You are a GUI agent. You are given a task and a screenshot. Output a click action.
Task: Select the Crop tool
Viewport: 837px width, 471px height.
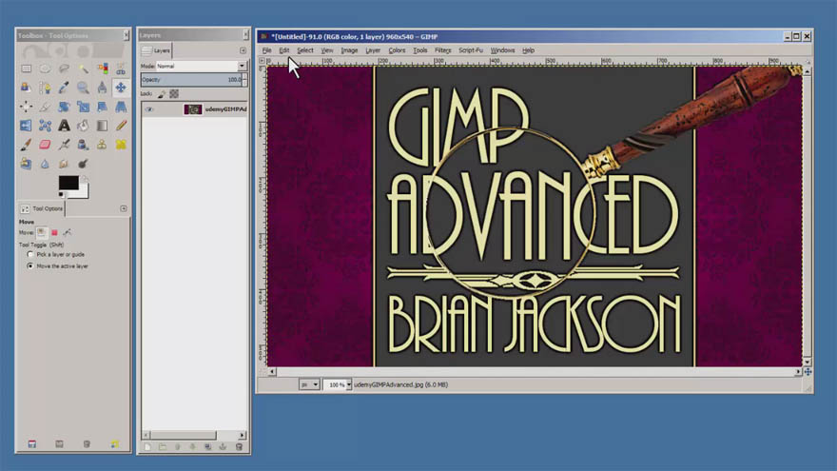coord(45,107)
